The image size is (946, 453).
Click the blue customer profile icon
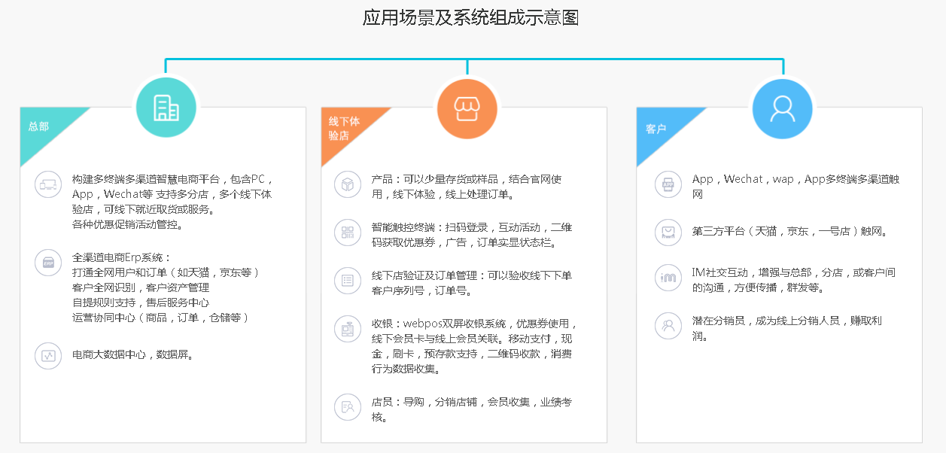[x=783, y=109]
